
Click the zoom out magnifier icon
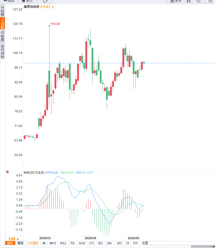click(198, 1)
